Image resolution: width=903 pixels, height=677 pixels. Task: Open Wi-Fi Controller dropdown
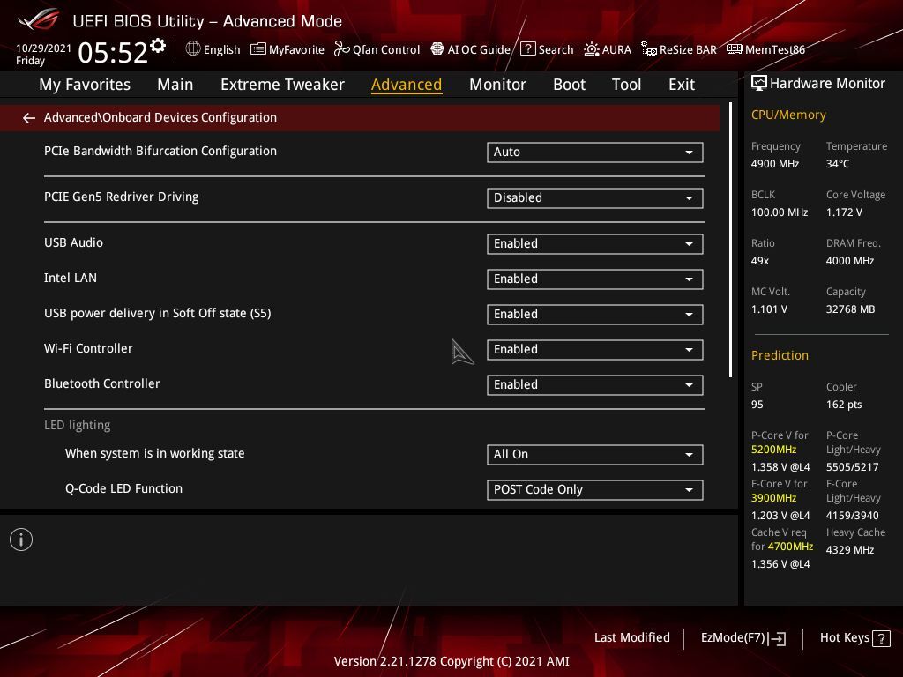(x=595, y=349)
